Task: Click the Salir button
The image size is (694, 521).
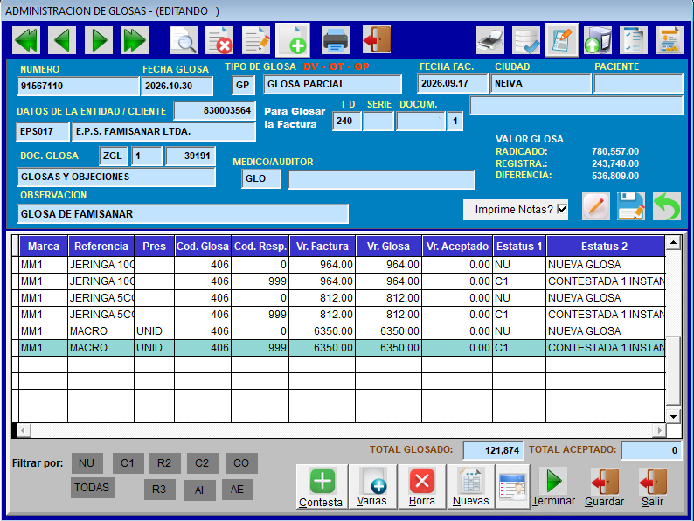Action: click(652, 487)
